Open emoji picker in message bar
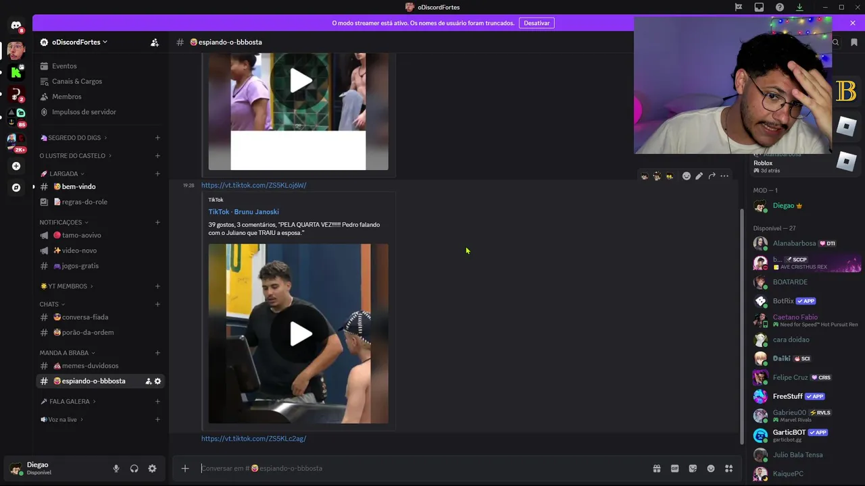 pyautogui.click(x=711, y=468)
